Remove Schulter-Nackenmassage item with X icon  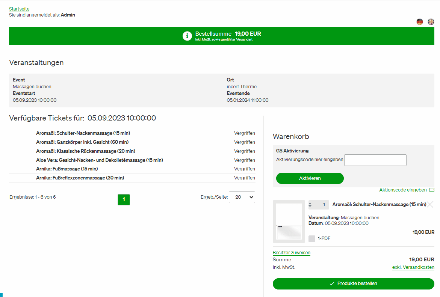[x=430, y=205]
